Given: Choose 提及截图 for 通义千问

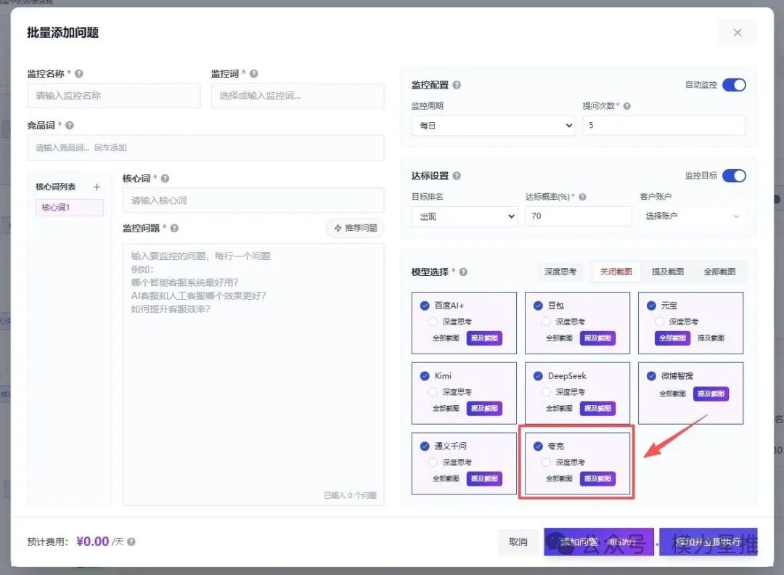Looking at the screenshot, I should coord(484,478).
